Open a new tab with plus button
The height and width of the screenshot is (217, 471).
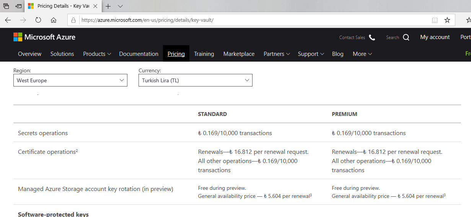click(x=108, y=6)
